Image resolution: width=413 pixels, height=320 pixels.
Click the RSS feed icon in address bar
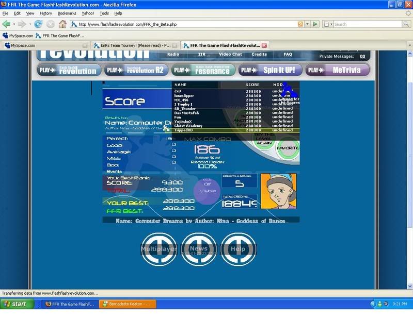300,24
